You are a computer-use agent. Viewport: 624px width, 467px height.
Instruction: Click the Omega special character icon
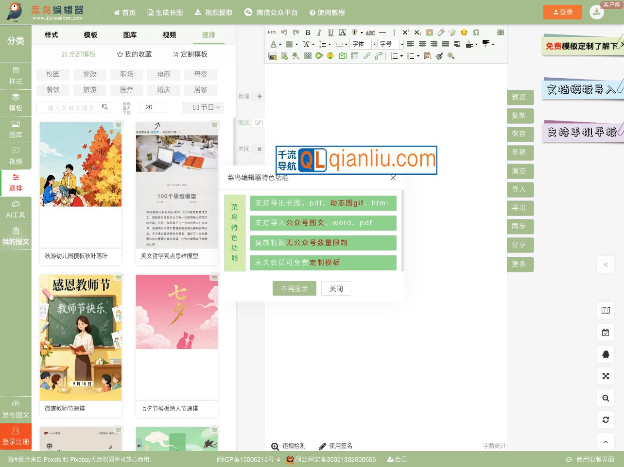[x=476, y=33]
